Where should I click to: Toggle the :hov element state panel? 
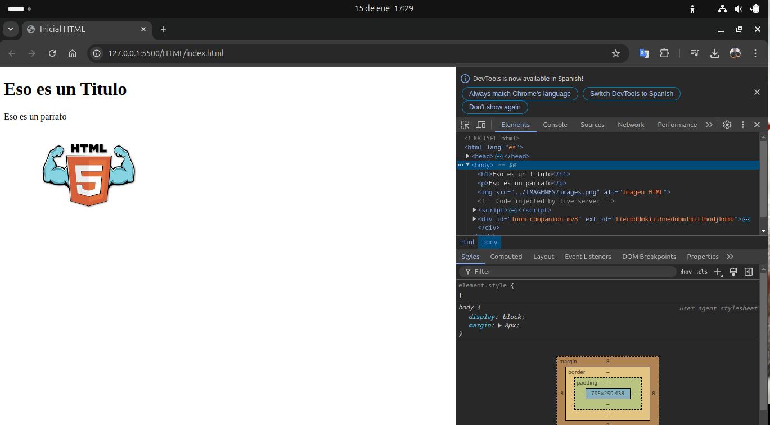pos(686,272)
